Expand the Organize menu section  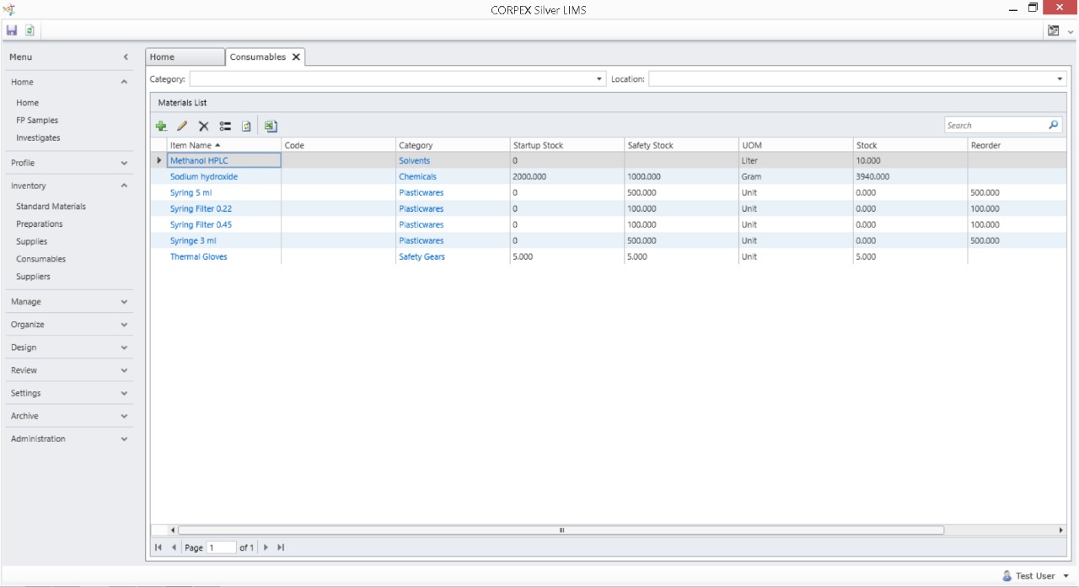point(125,325)
